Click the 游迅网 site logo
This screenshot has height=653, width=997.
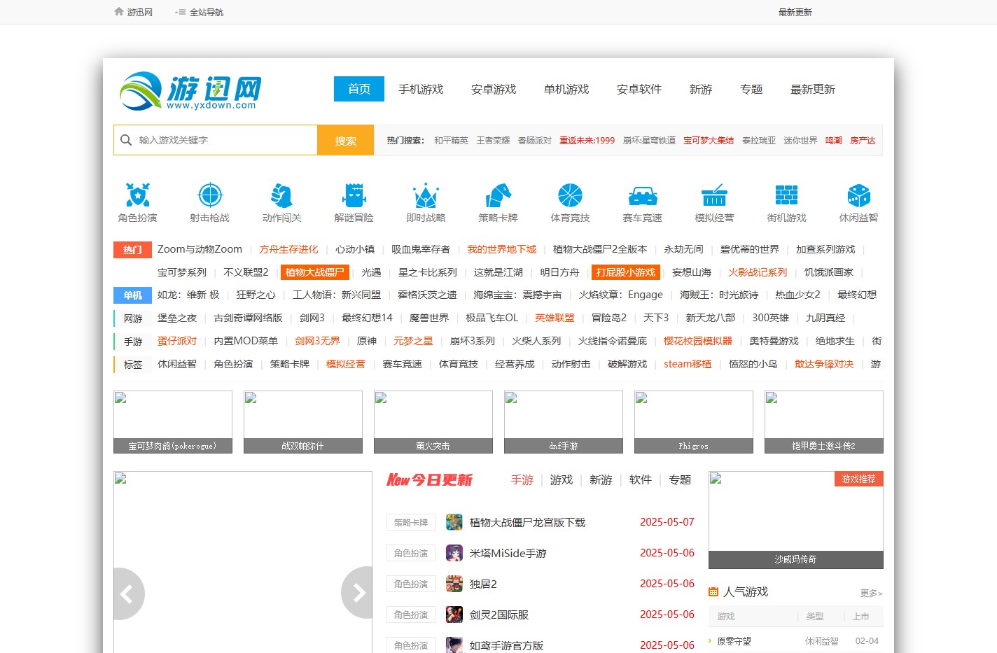pos(190,91)
